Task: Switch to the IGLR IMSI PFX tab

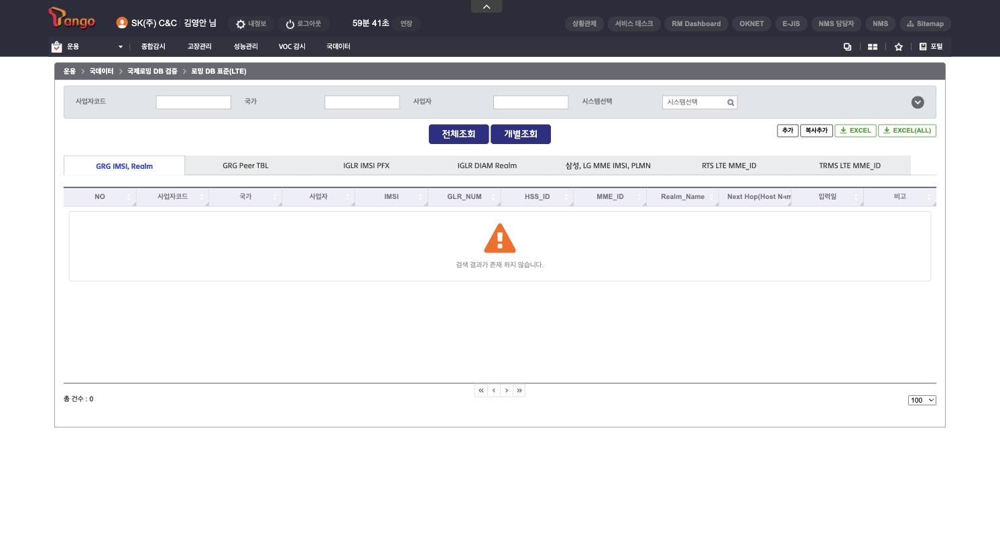Action: (x=366, y=165)
